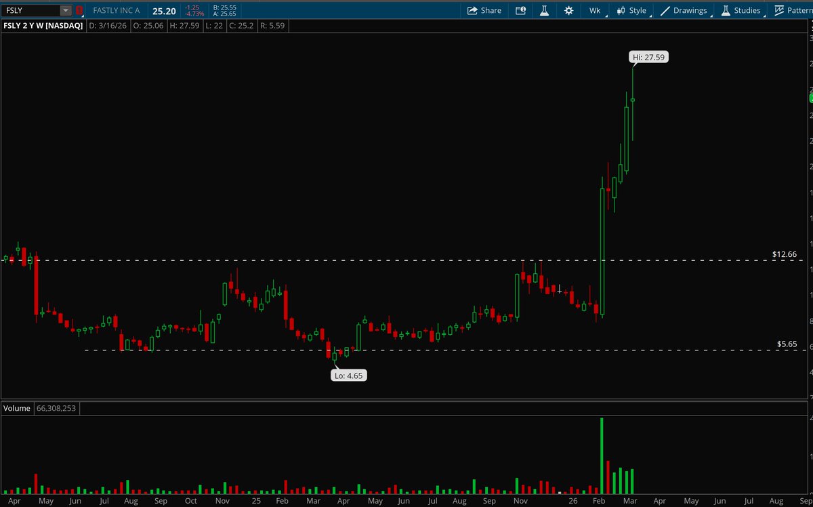Click the last price 25.20
The image size is (813, 507).
point(164,11)
